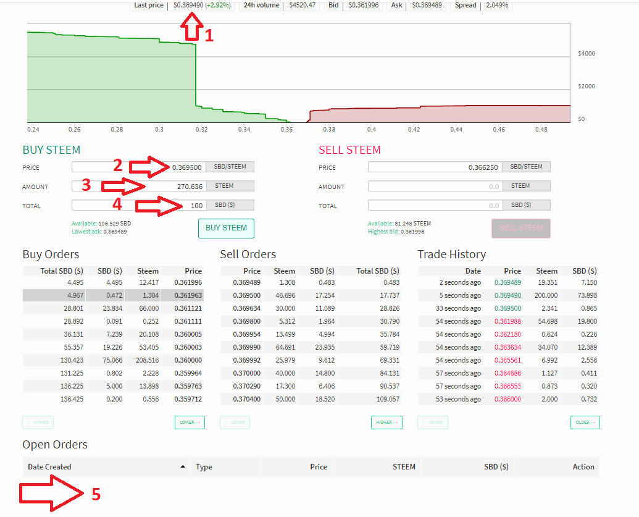The image size is (639, 517).
Task: Click trade history price 0.363634
Action: coord(507,347)
